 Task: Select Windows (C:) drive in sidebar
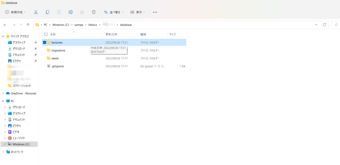pyautogui.click(x=19, y=144)
